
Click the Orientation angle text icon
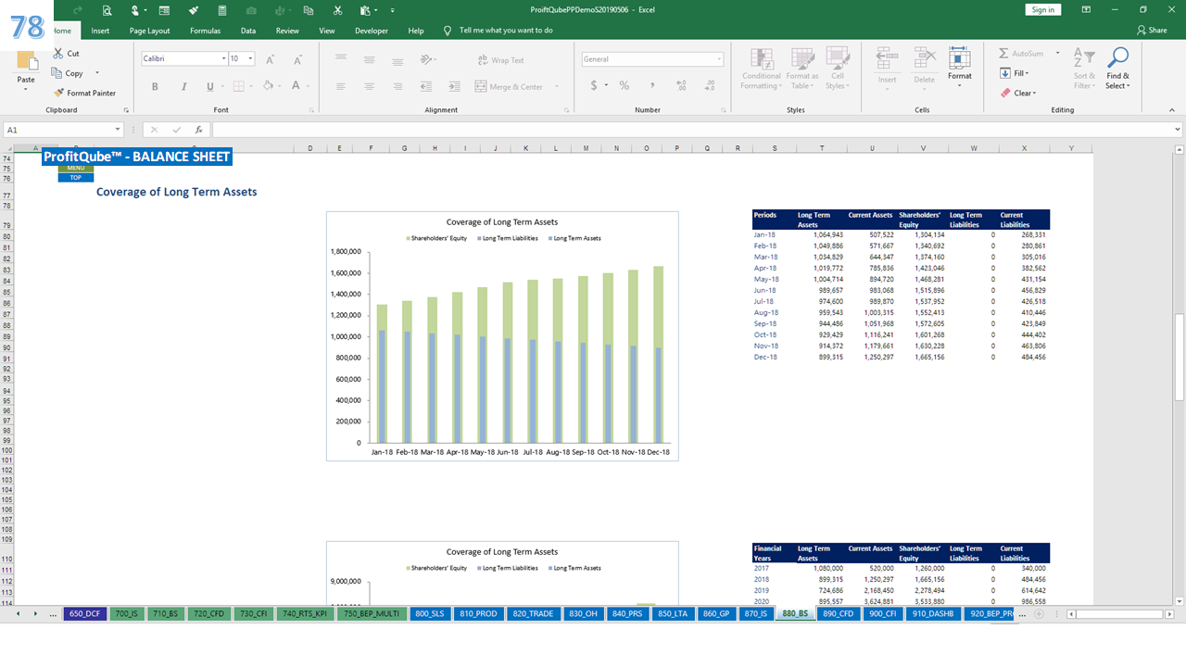pyautogui.click(x=426, y=59)
